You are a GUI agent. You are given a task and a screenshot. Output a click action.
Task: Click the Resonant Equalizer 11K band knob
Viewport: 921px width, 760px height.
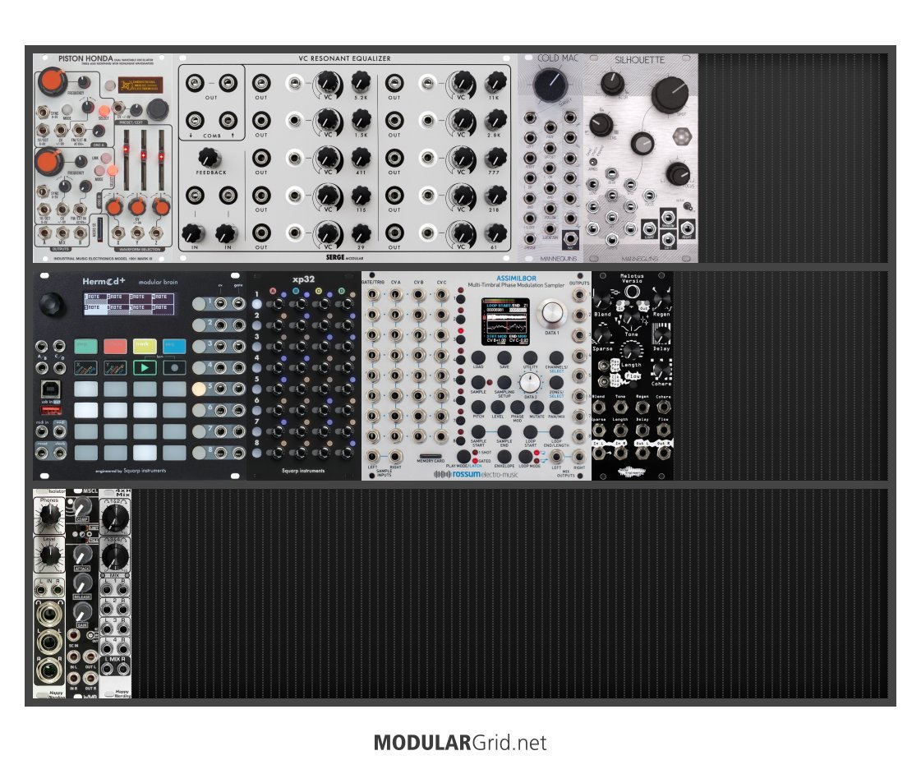[495, 82]
